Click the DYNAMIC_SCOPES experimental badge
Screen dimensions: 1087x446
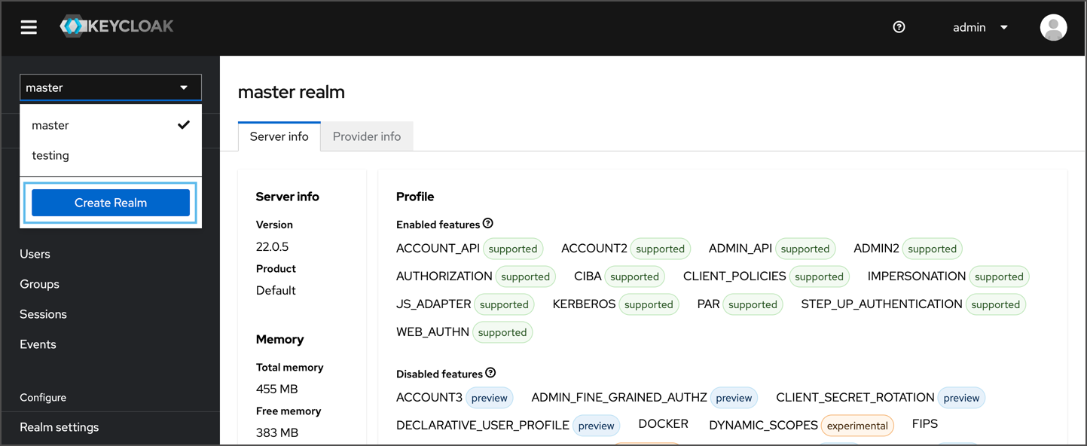(857, 426)
